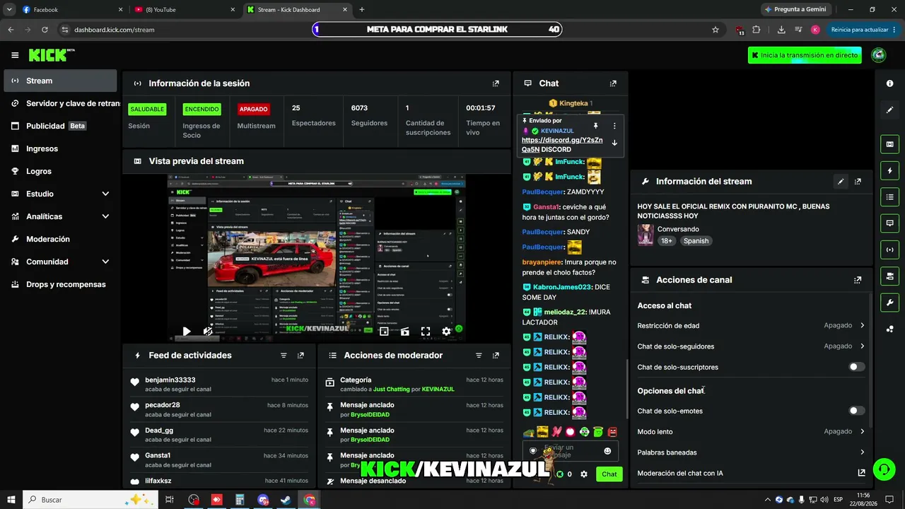
Task: Pop out the Feed de actividades panel
Action: click(300, 356)
